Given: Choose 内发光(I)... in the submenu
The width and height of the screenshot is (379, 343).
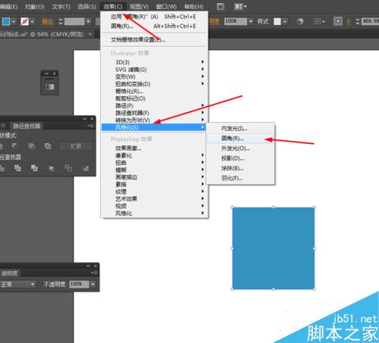Looking at the screenshot, I should 240,129.
